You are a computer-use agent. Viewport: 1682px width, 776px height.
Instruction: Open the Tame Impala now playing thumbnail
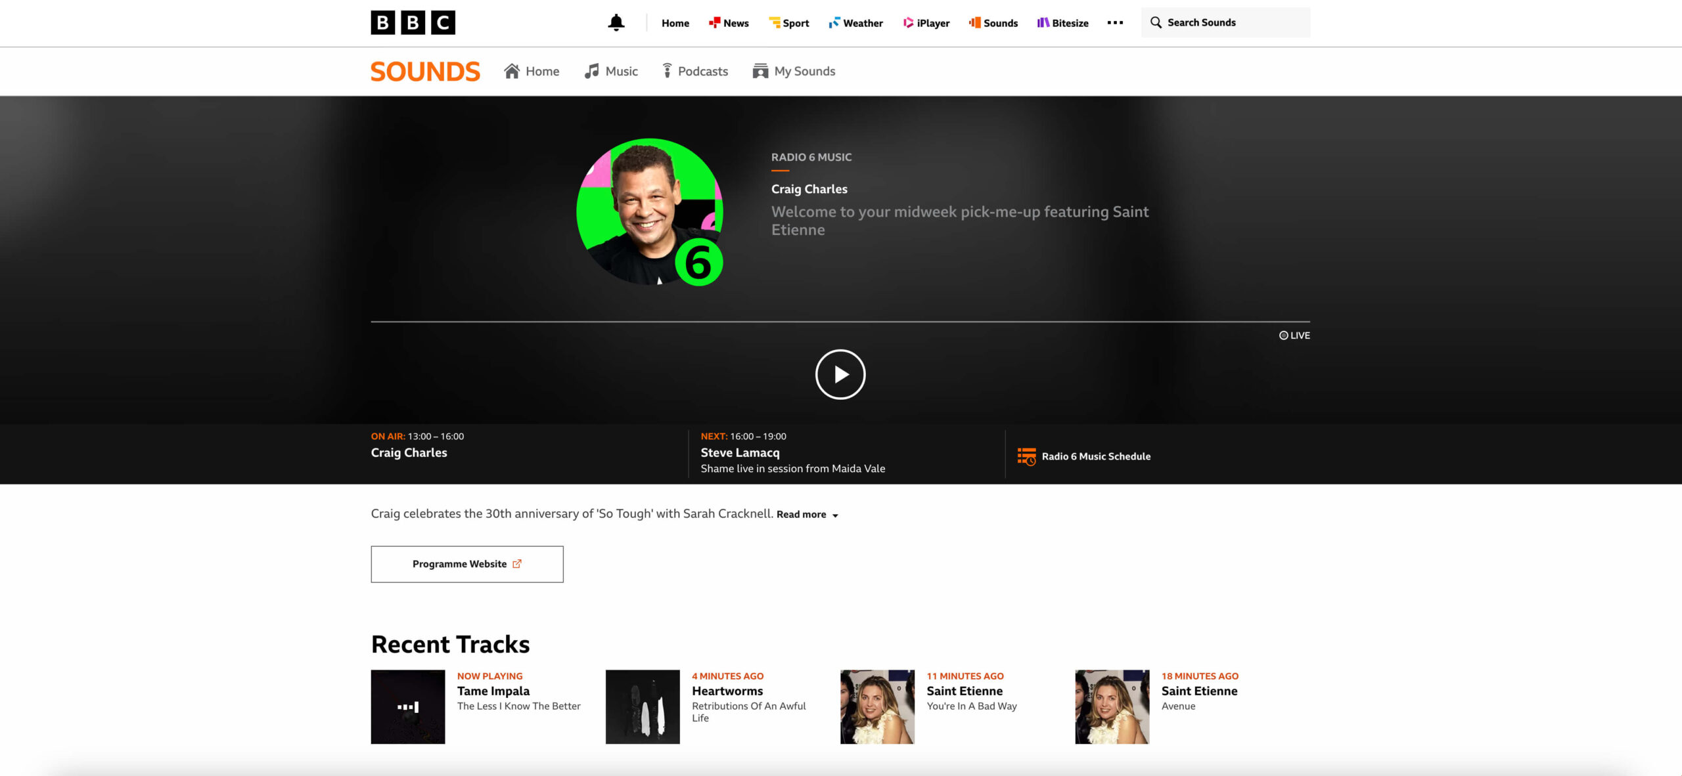pyautogui.click(x=408, y=706)
